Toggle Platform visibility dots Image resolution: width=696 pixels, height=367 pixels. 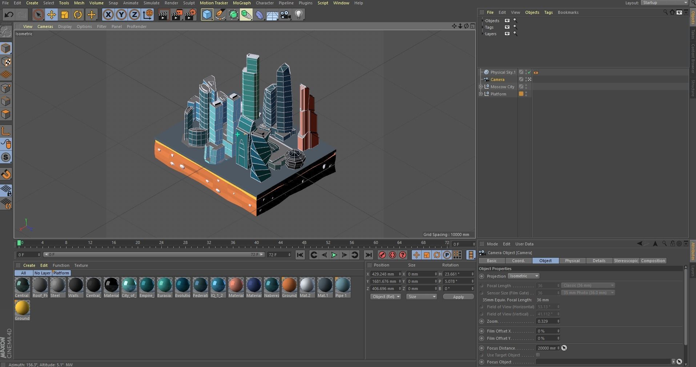526,94
